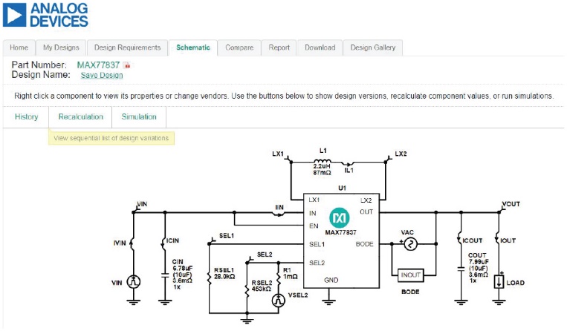The width and height of the screenshot is (567, 331).
Task: Select the VSEL2 pulse source symbol
Action: click(x=278, y=299)
